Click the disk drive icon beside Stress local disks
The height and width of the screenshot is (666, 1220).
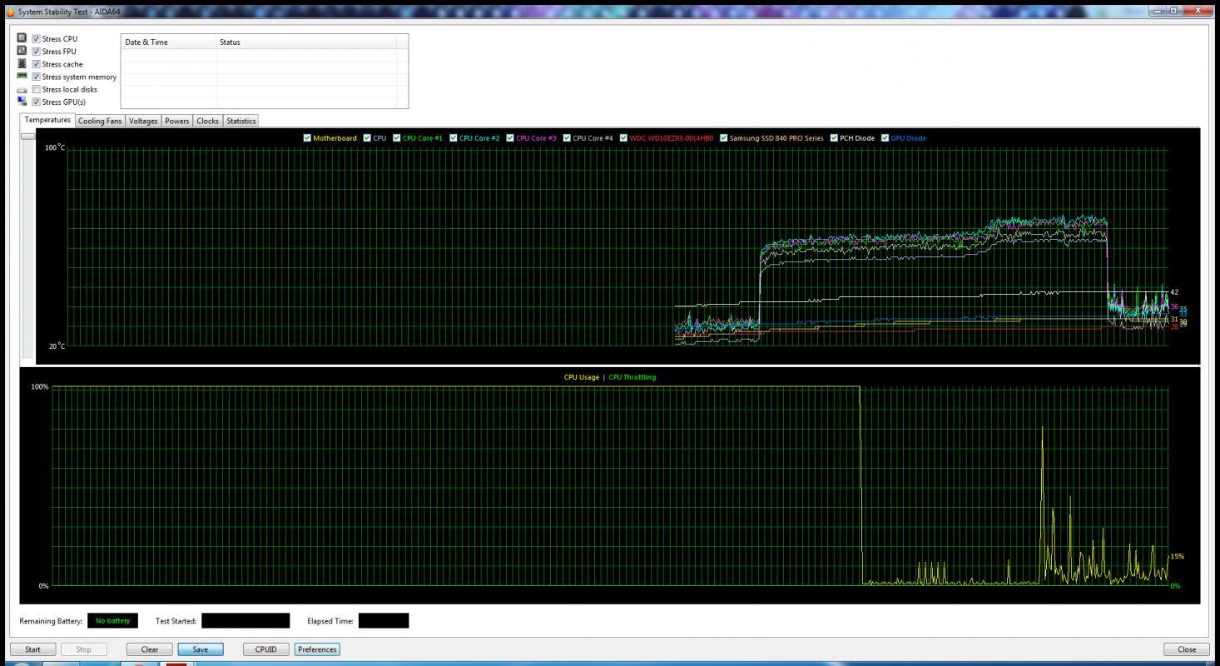point(22,89)
